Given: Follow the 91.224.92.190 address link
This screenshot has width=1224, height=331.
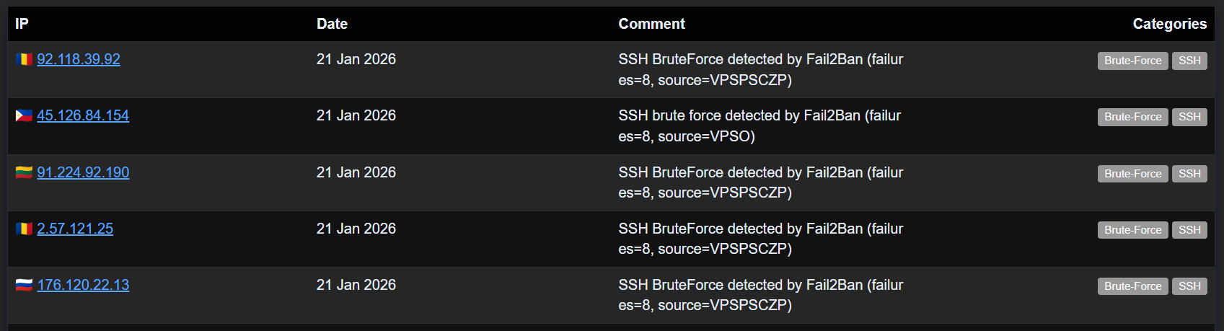Looking at the screenshot, I should 83,172.
